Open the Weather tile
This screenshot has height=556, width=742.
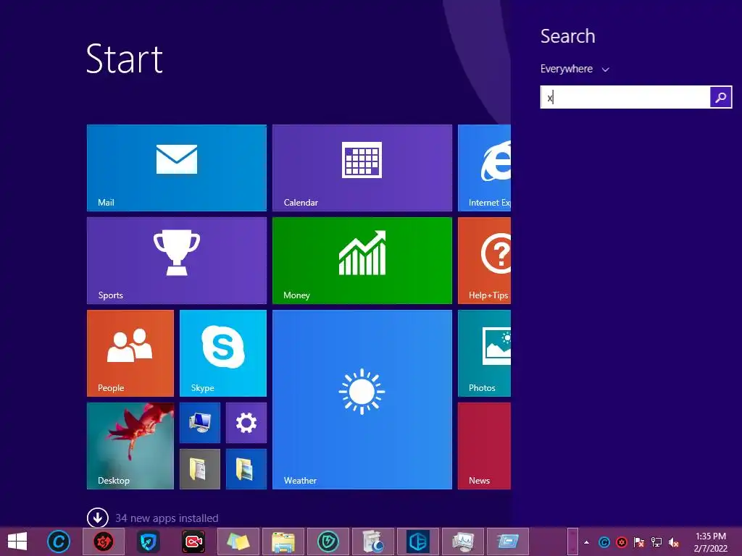click(x=362, y=400)
